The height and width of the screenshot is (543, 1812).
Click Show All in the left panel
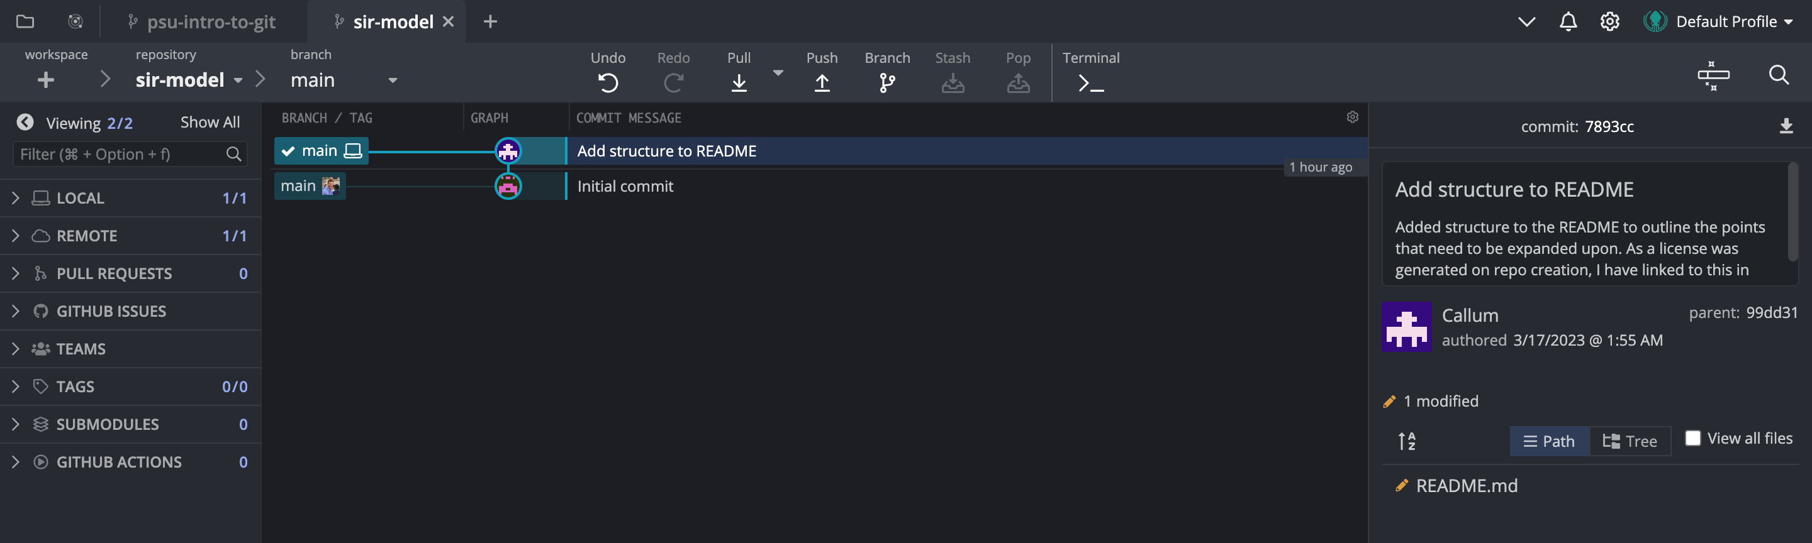pyautogui.click(x=210, y=122)
